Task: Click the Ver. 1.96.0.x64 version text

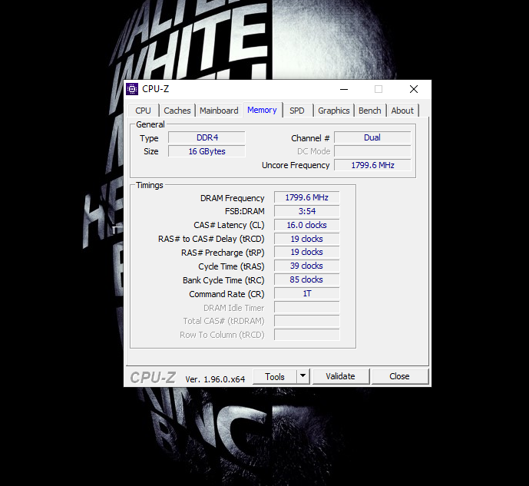Action: (x=215, y=379)
